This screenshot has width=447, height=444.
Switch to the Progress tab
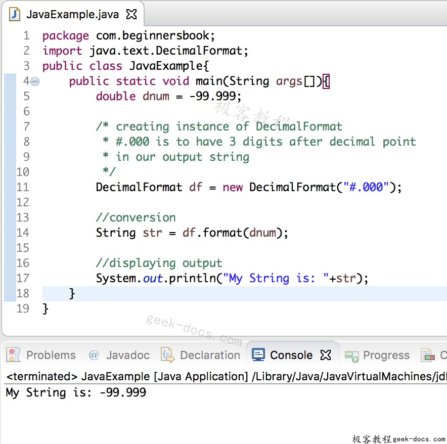[x=386, y=354]
